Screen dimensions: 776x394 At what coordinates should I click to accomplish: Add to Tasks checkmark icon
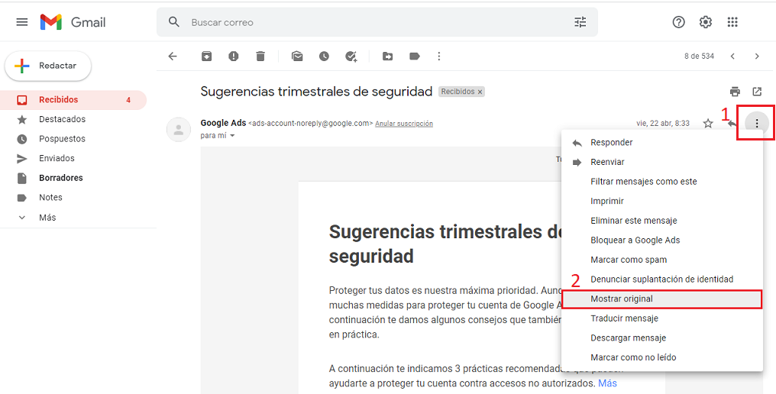[x=351, y=57]
